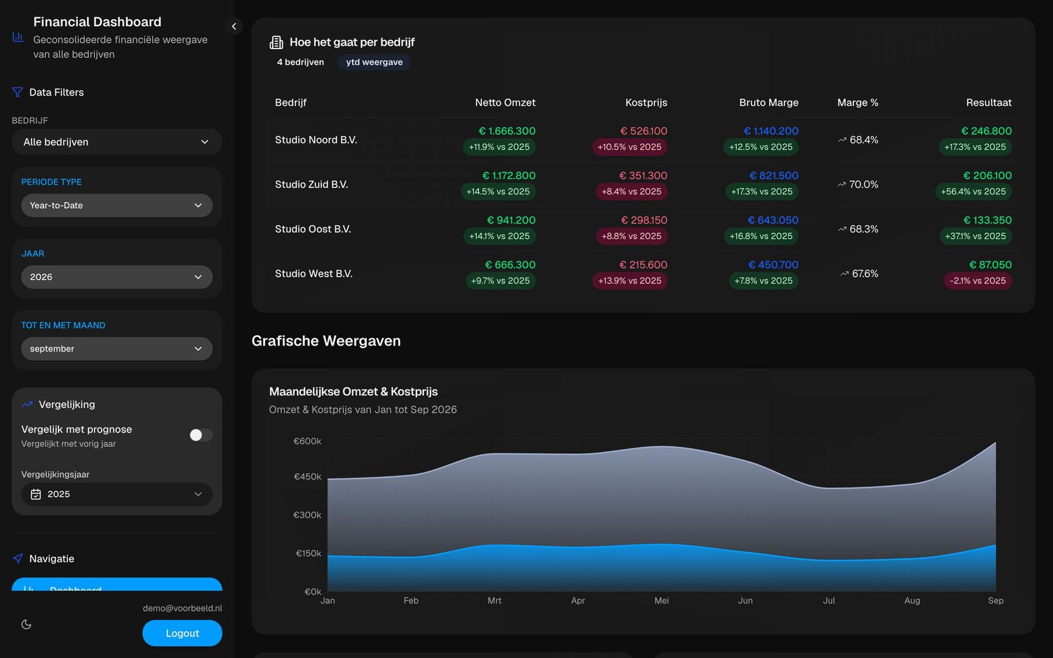Select the Studio Noord B.V. row name
The image size is (1053, 658).
pos(316,140)
